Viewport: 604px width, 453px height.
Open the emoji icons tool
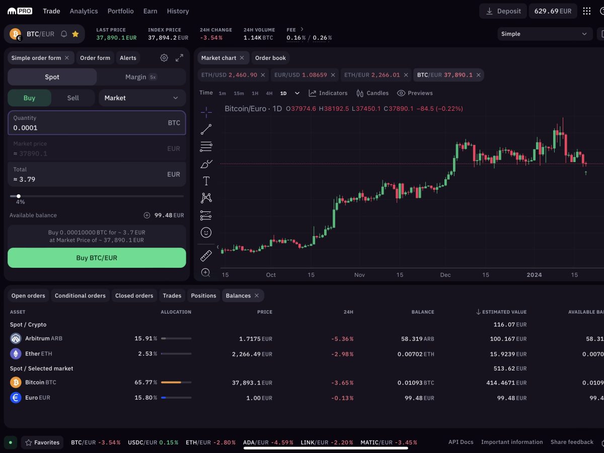(x=206, y=232)
